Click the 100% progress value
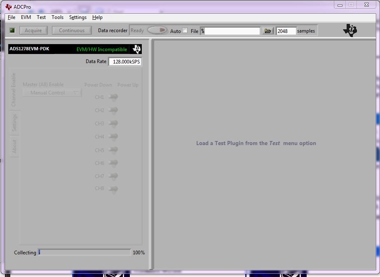Image resolution: width=380 pixels, height=277 pixels. click(x=138, y=253)
